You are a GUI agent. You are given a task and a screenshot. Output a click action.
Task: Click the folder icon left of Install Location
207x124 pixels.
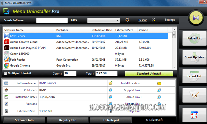click(110, 83)
